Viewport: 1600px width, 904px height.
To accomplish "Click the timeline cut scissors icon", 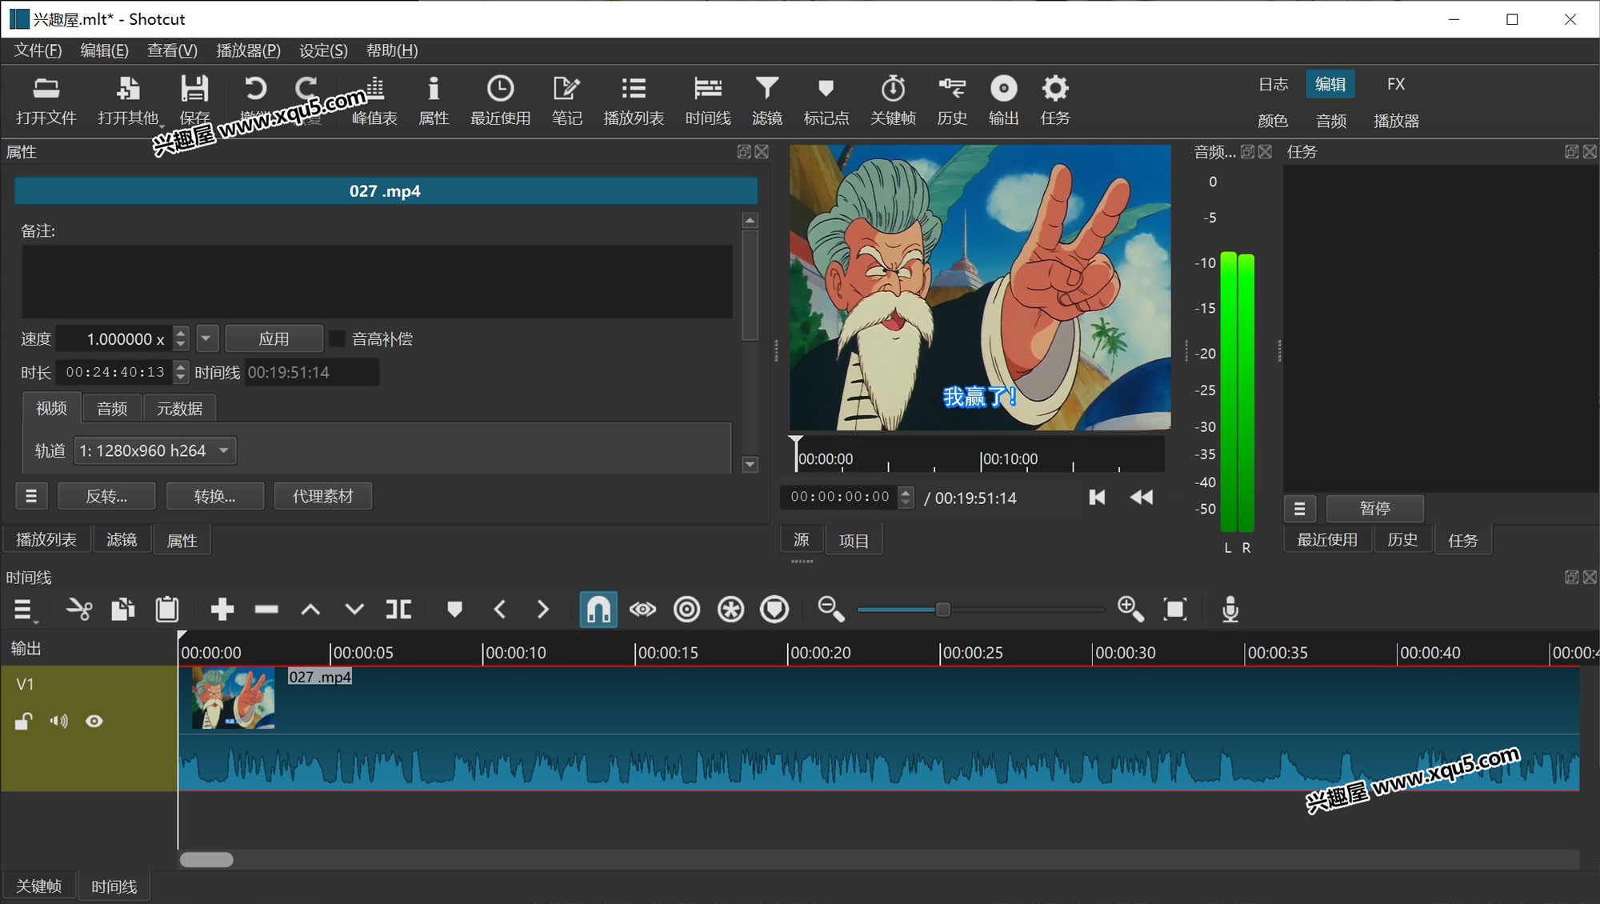I will click(x=78, y=610).
